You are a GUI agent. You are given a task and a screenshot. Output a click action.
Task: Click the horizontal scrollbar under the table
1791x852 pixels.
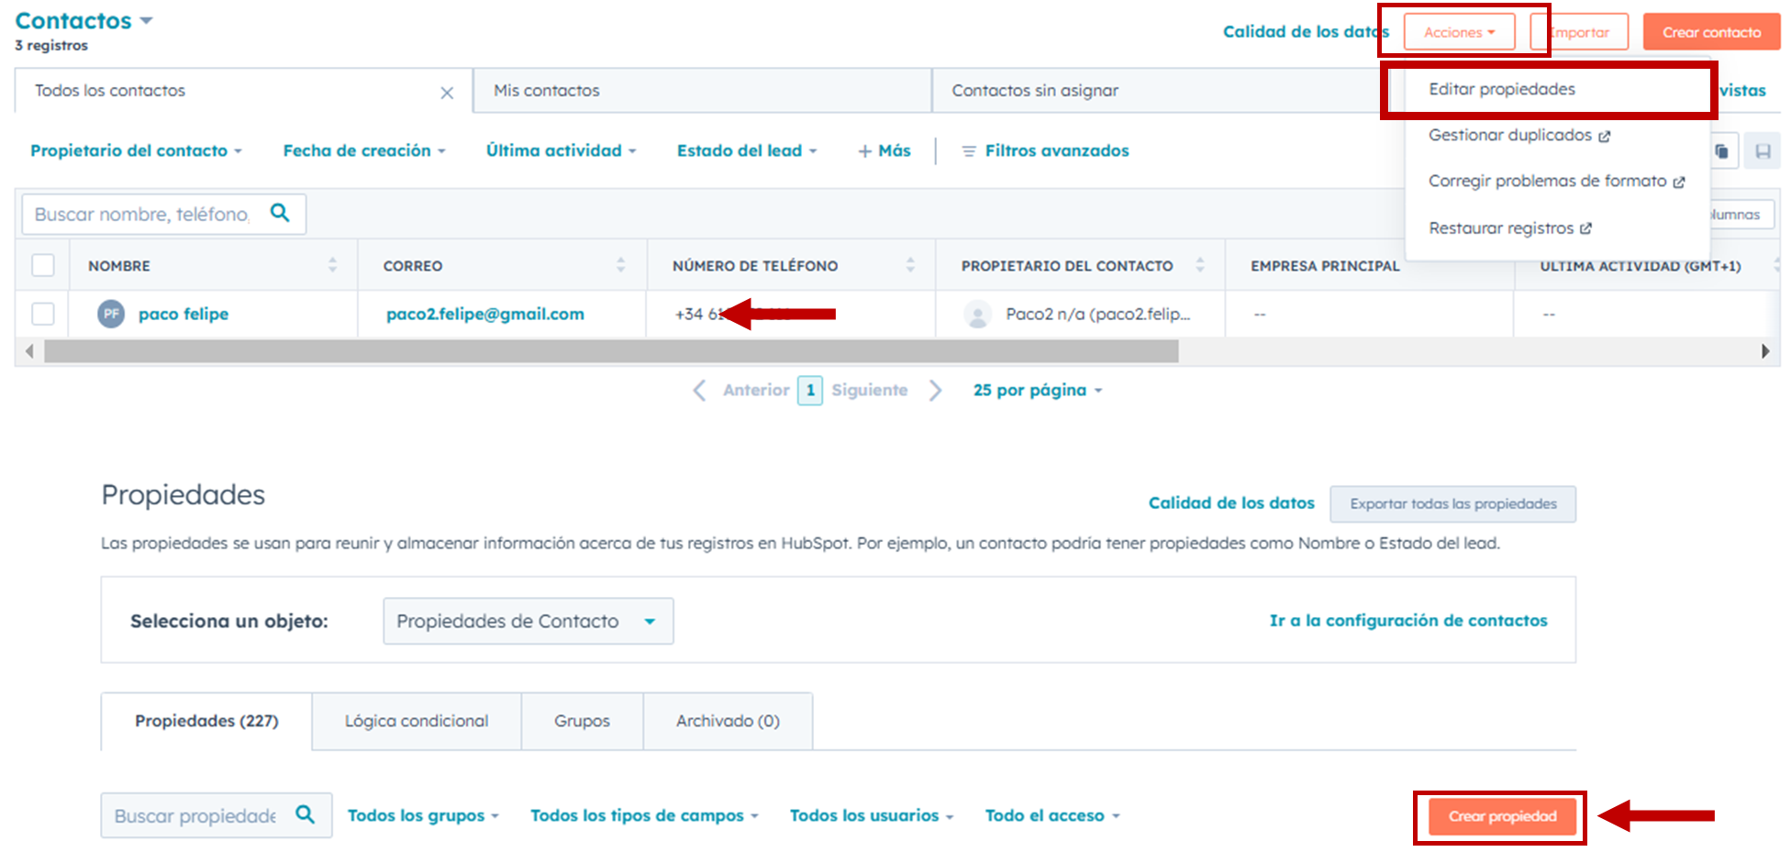[x=611, y=351]
